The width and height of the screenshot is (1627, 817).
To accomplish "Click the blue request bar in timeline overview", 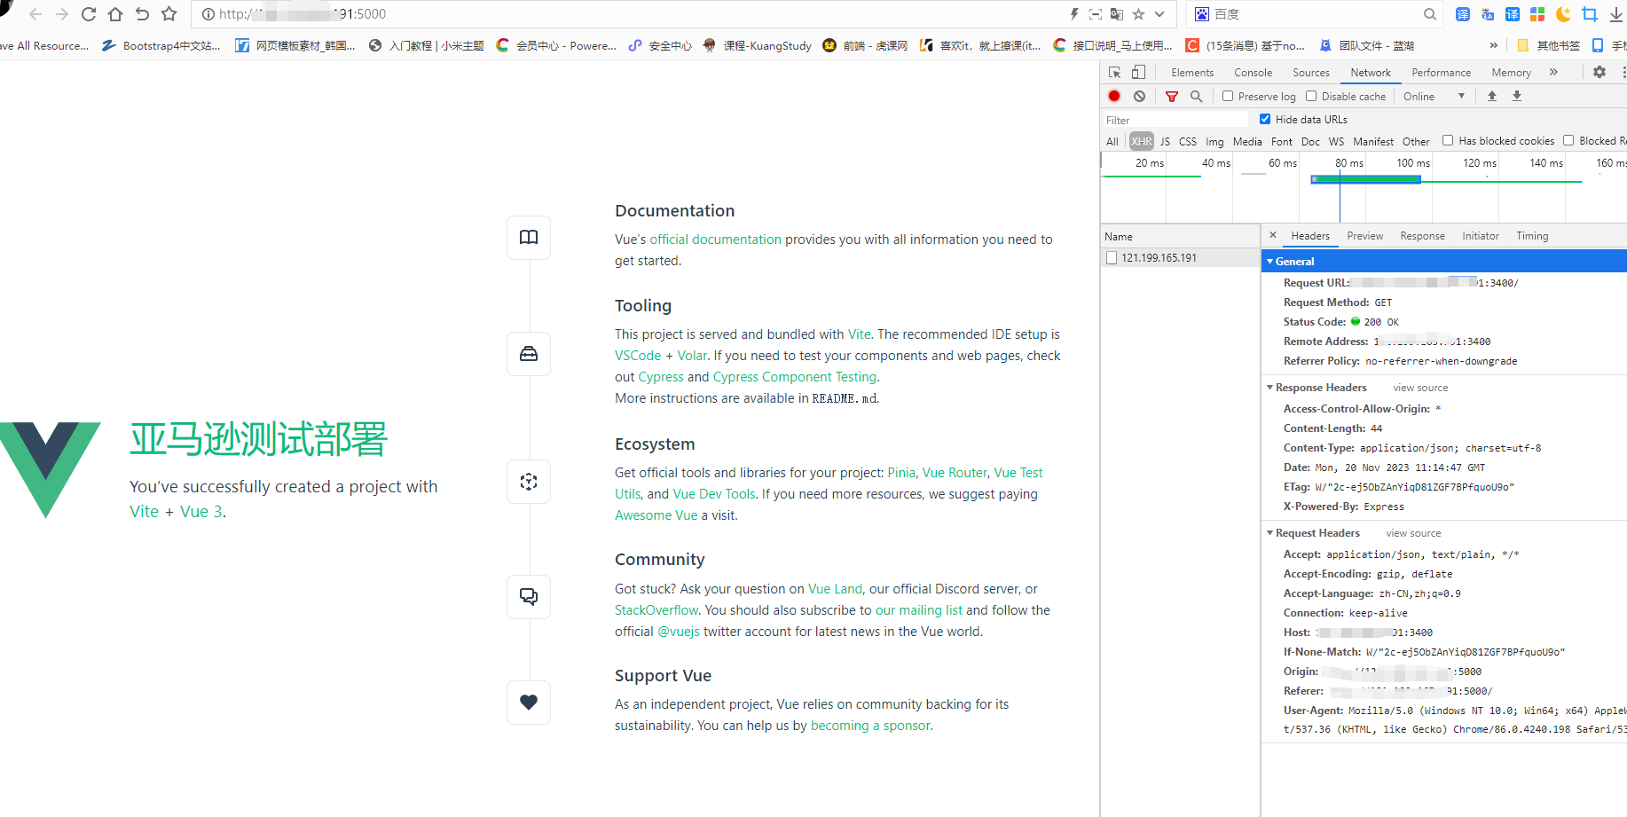I will point(1366,179).
